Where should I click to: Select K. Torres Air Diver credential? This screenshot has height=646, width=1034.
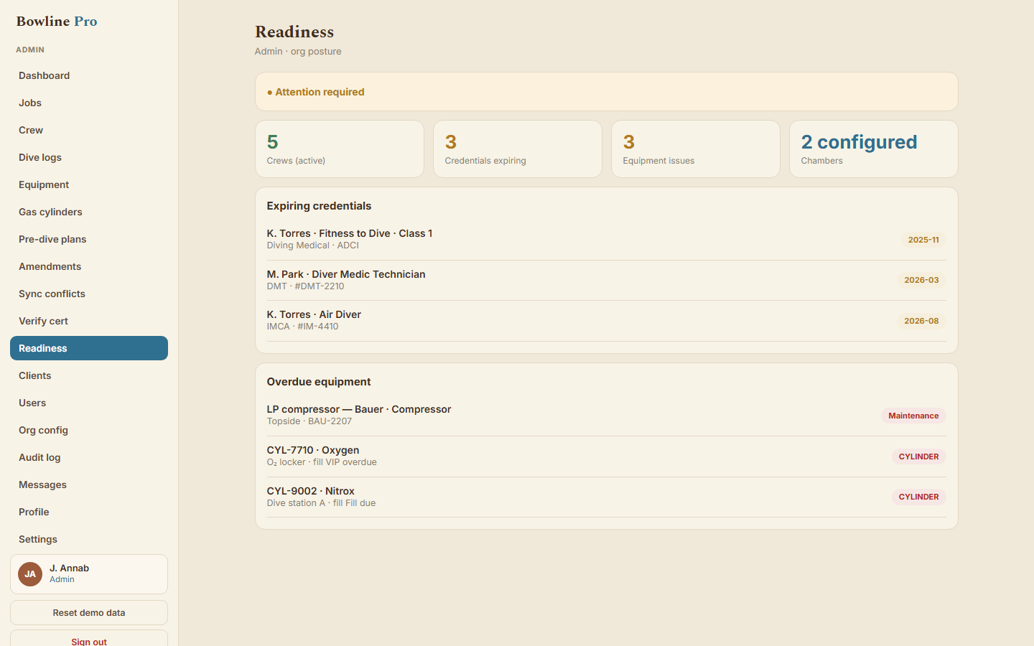(x=607, y=321)
